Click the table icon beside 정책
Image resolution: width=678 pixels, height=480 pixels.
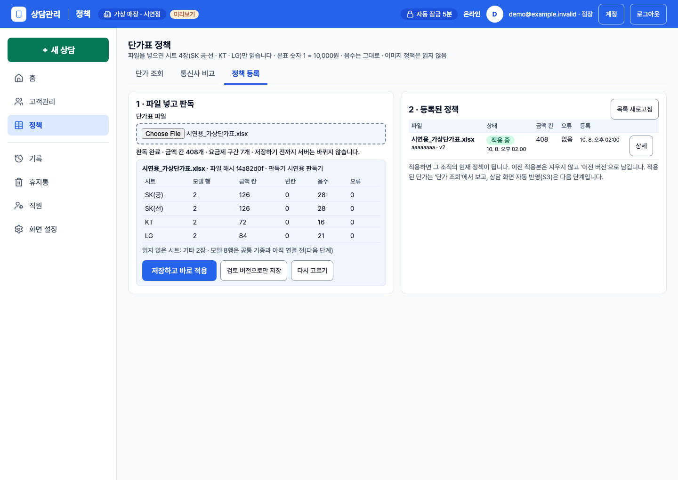(x=19, y=125)
